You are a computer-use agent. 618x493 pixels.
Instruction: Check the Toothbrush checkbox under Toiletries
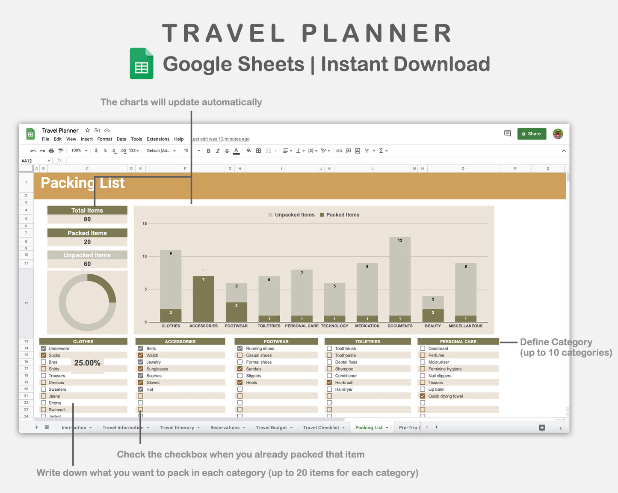click(x=329, y=348)
